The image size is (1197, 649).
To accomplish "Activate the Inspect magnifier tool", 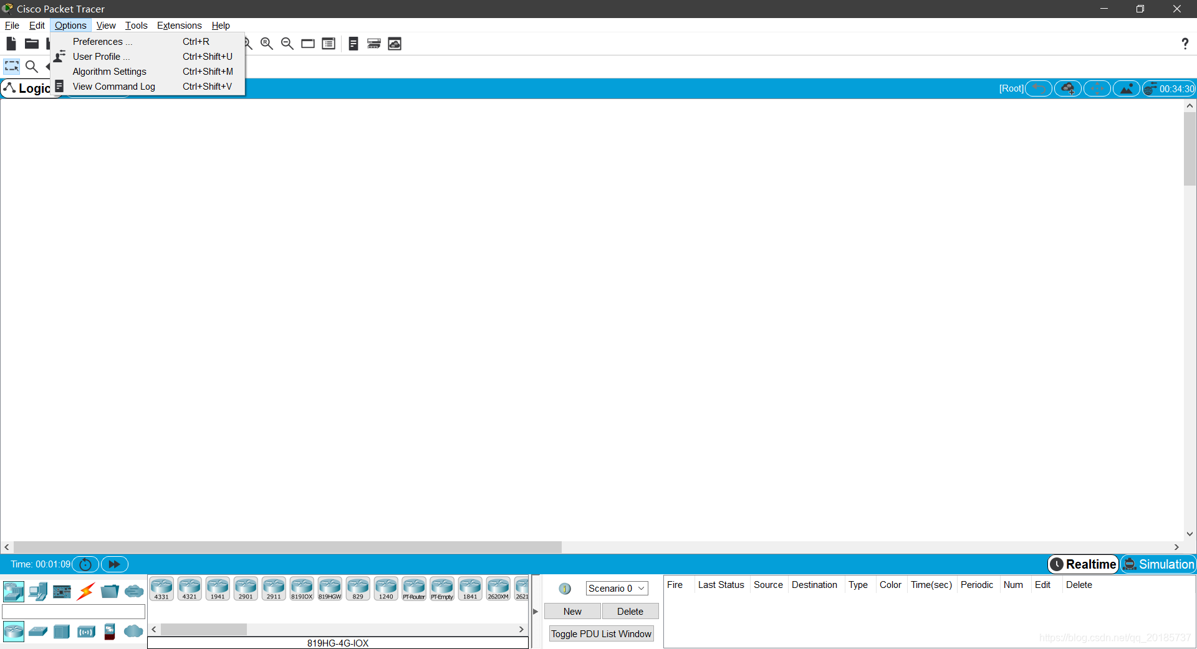I will click(32, 66).
